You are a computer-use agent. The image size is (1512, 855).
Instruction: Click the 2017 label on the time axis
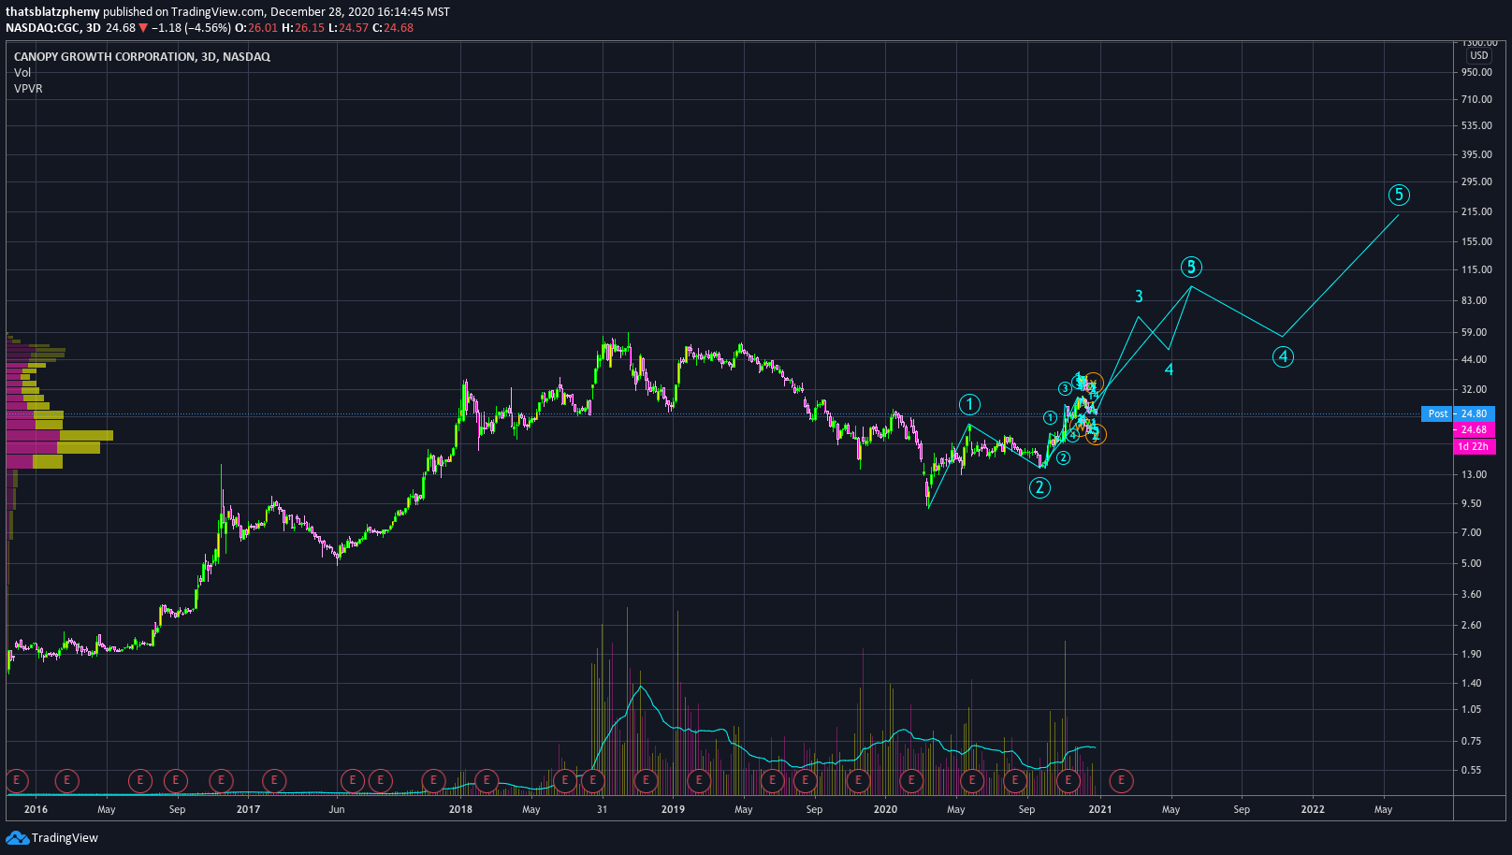[x=248, y=809]
